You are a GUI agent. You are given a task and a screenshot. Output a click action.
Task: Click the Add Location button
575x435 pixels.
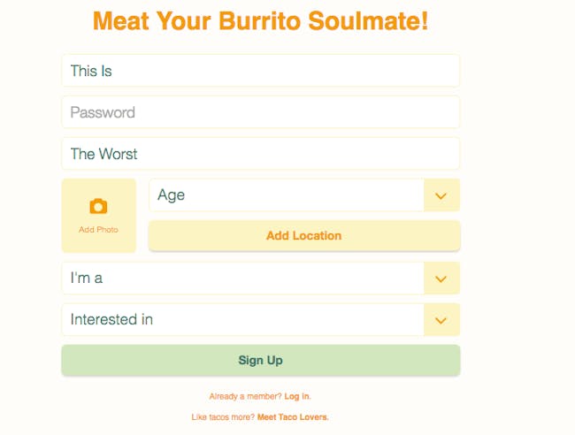pyautogui.click(x=304, y=236)
